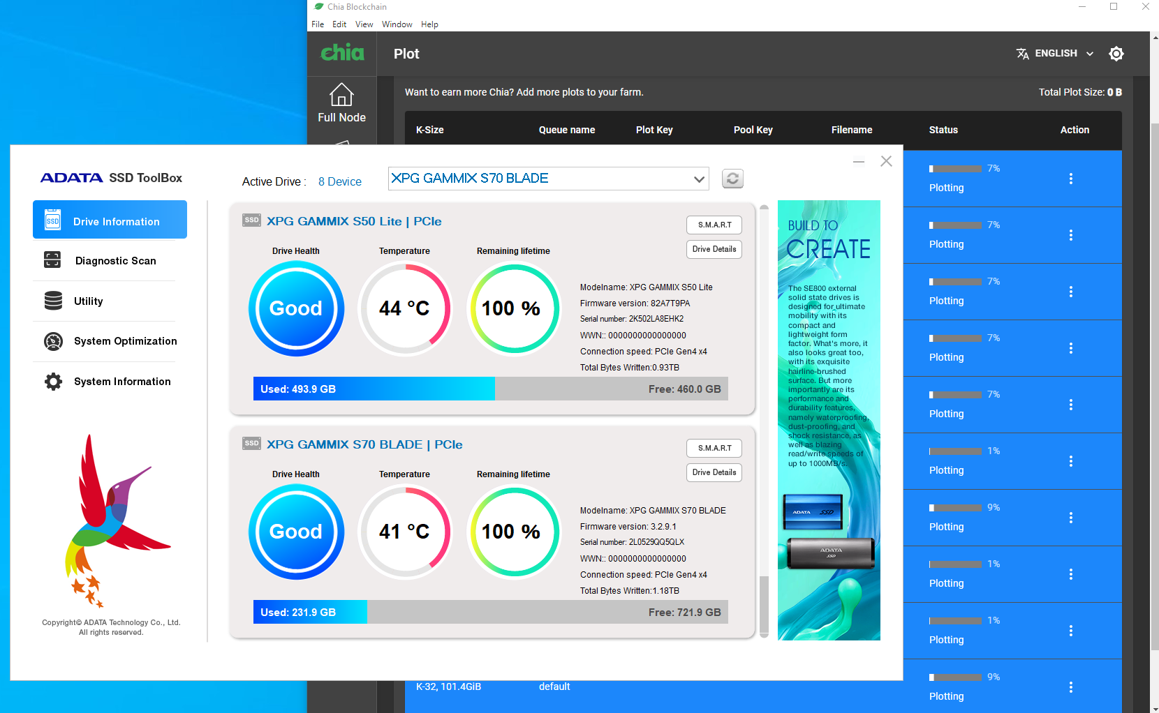Viewport: 1159px width, 713px height.
Task: Click the Filename column header
Action: [852, 130]
